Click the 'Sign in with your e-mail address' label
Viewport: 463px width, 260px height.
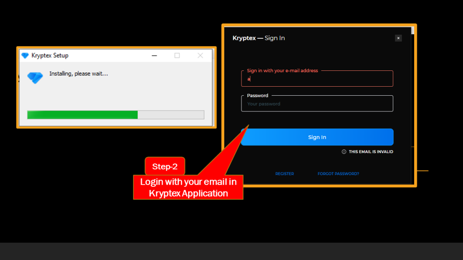[x=282, y=70]
